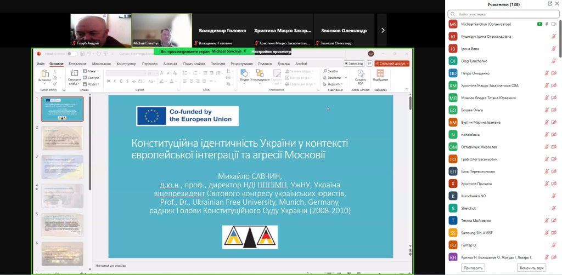Viewport: 562px width, 275px height.
Task: Pop out the participants panel
Action: [x=549, y=3]
